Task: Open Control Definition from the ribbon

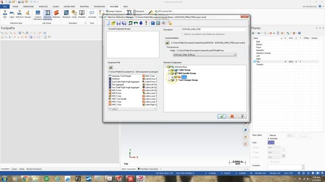Action: 38,15
